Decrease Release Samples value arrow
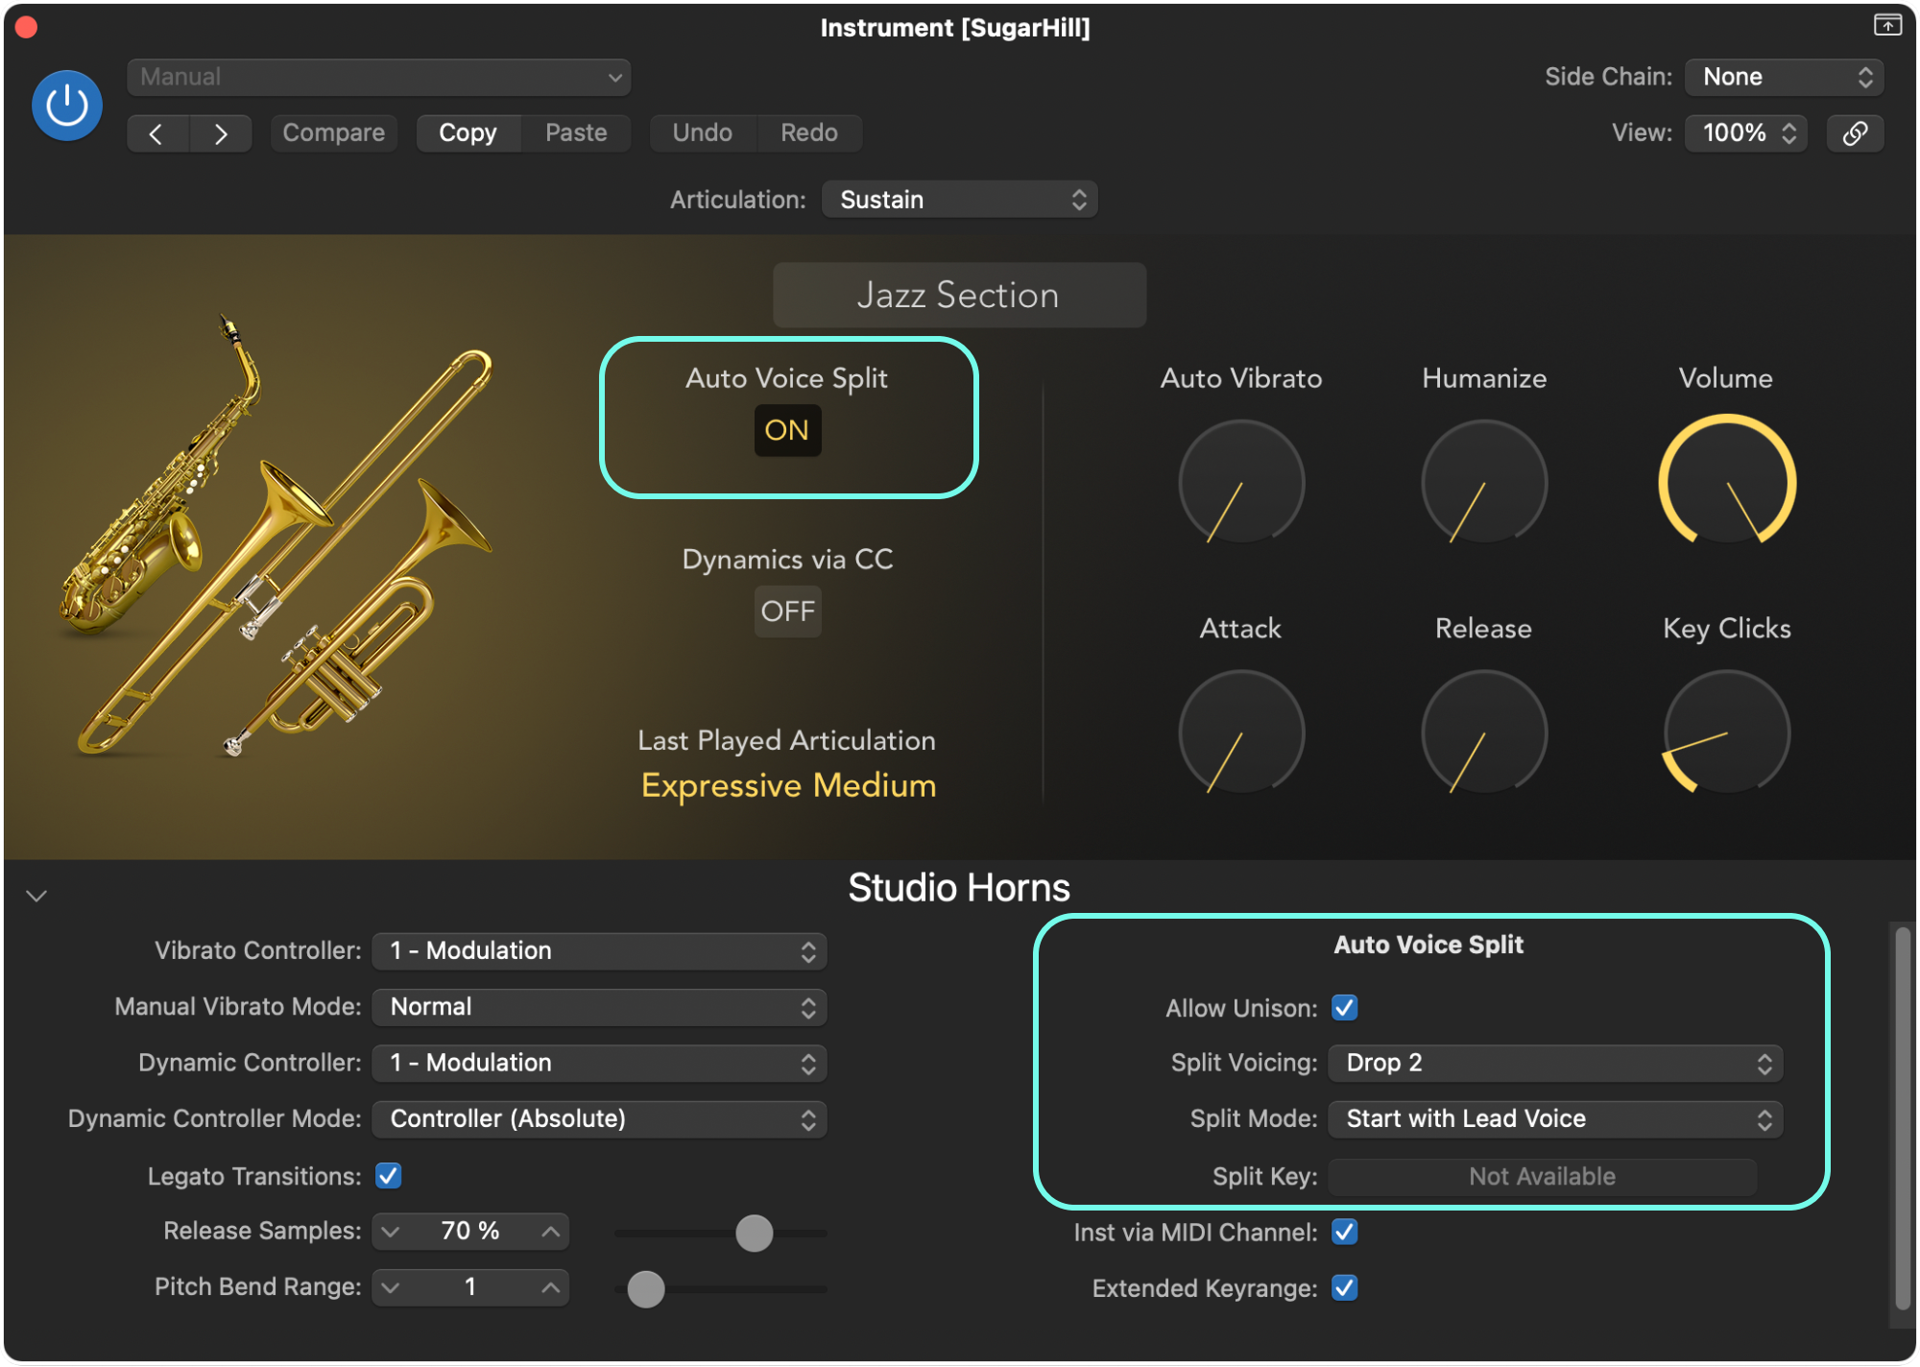Image resolution: width=1920 pixels, height=1367 pixels. pyautogui.click(x=391, y=1232)
